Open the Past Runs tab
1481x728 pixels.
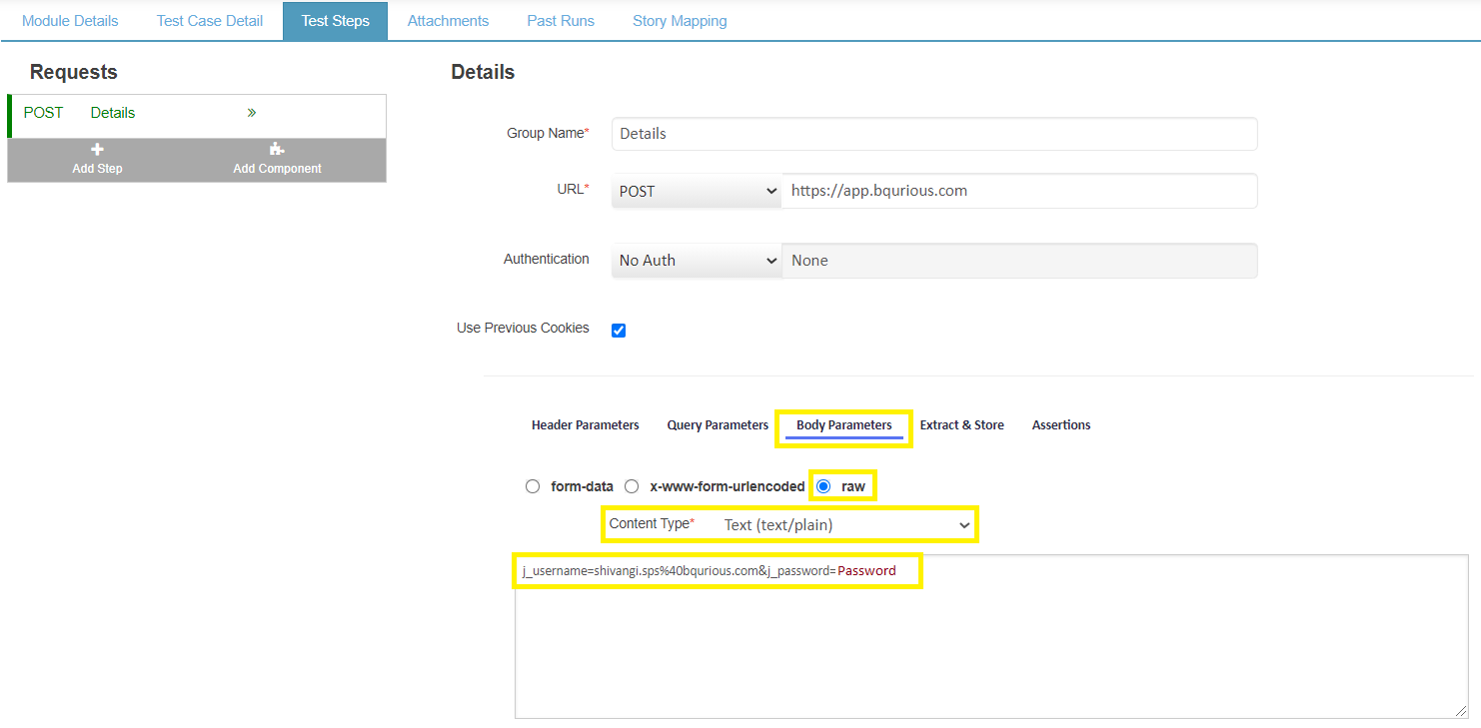561,21
